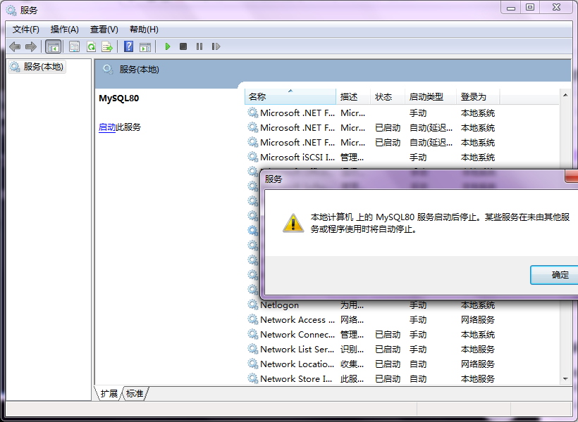
Task: Click the 网络服务 cell in Network Locatio... row
Action: click(x=478, y=364)
